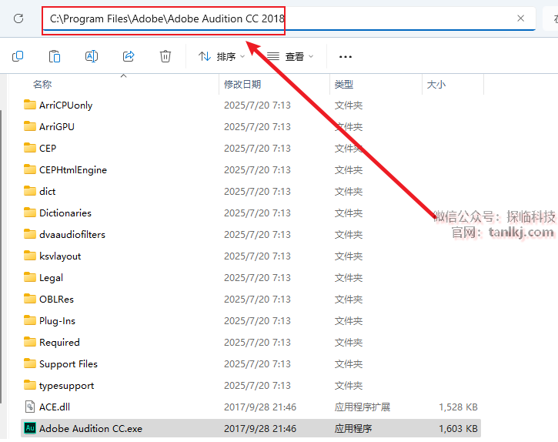Click the address bar path field
This screenshot has height=442, width=558.
pyautogui.click(x=289, y=18)
